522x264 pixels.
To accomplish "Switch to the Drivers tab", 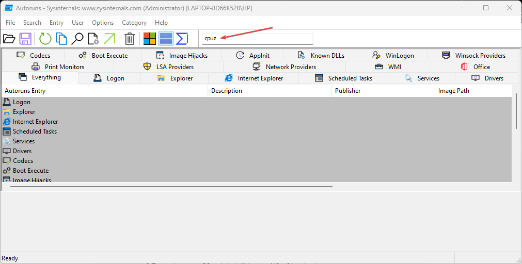I will (487, 78).
